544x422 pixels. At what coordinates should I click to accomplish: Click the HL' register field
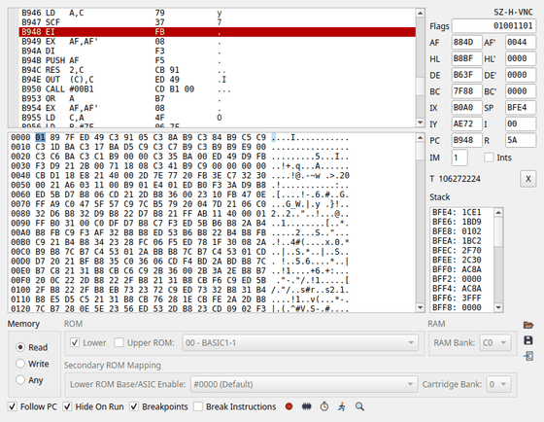[521, 58]
